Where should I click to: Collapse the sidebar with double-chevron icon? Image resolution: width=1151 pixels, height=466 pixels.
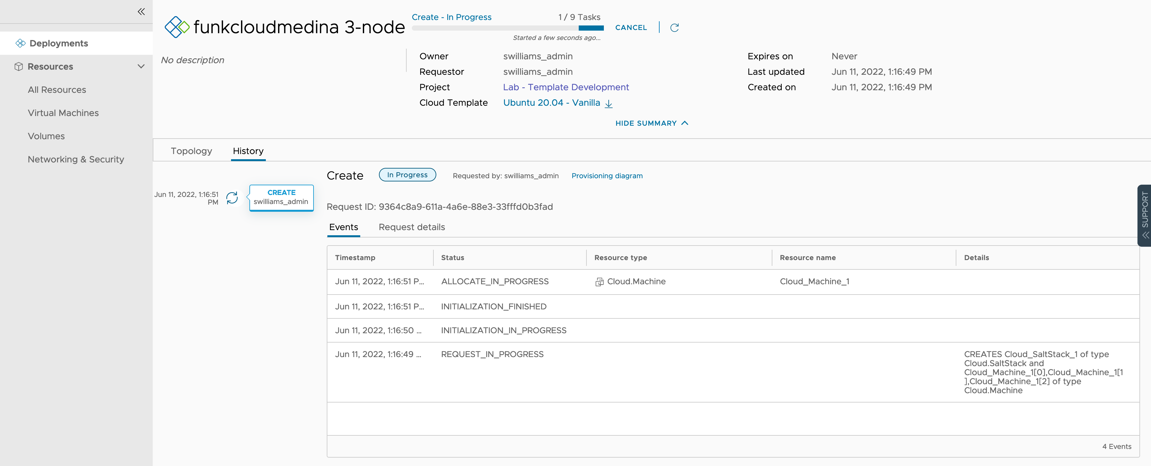click(141, 12)
